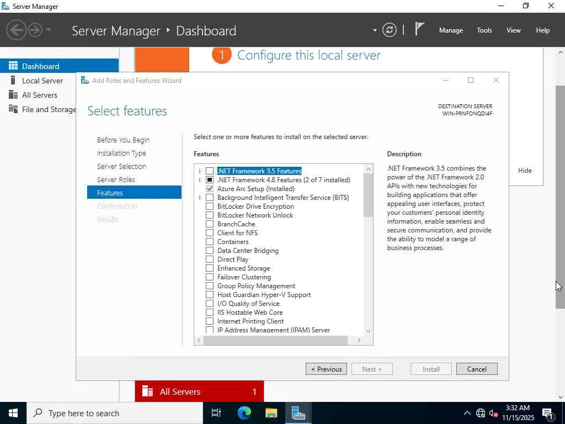The height and width of the screenshot is (424, 565).
Task: Click the wizard title bar icon
Action: tap(84, 81)
